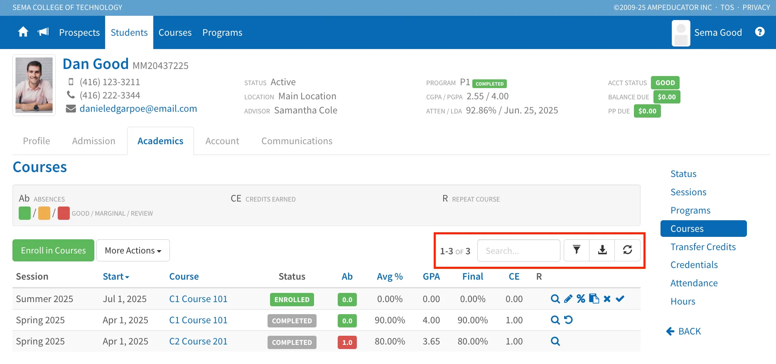Image resolution: width=776 pixels, height=364 pixels.
Task: Focus the courses Search field
Action: [x=518, y=251]
